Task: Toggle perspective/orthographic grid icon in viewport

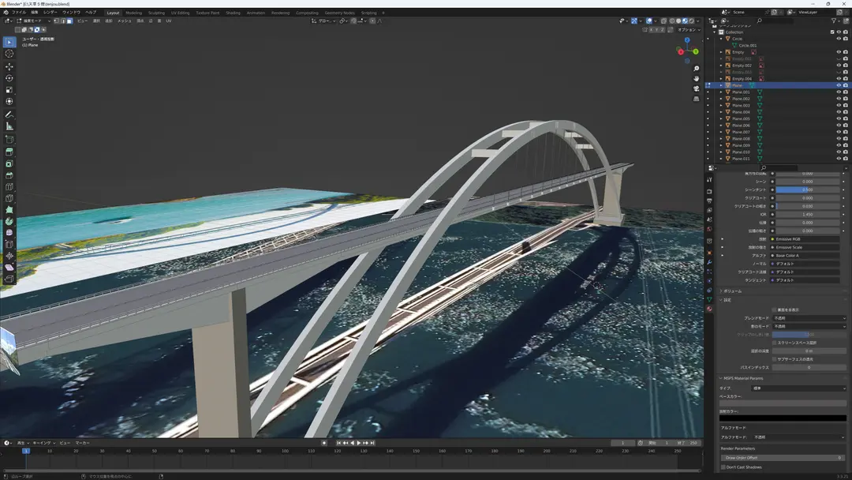Action: (x=696, y=99)
